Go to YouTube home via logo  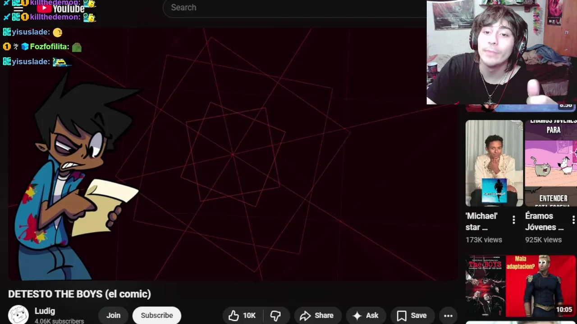[60, 8]
